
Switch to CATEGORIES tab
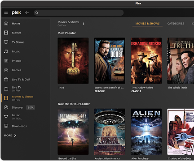pyautogui.click(x=176, y=24)
